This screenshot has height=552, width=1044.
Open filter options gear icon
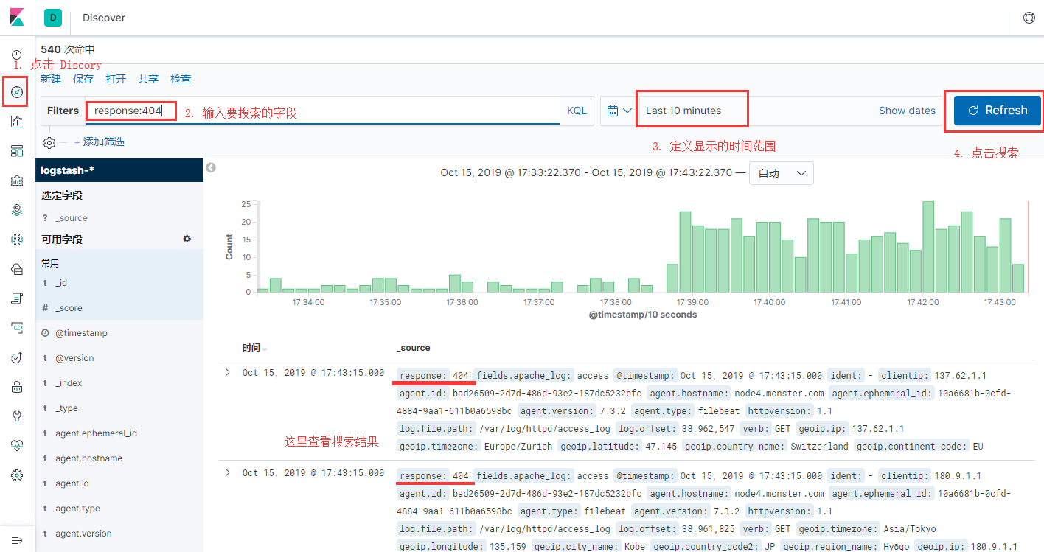pyautogui.click(x=49, y=142)
